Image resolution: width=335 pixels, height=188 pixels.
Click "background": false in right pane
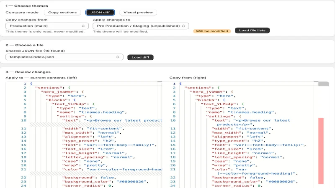pyautogui.click(x=238, y=178)
